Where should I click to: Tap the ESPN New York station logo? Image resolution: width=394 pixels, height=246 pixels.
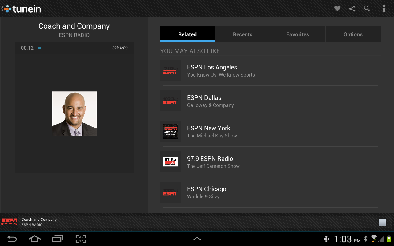coord(170,131)
